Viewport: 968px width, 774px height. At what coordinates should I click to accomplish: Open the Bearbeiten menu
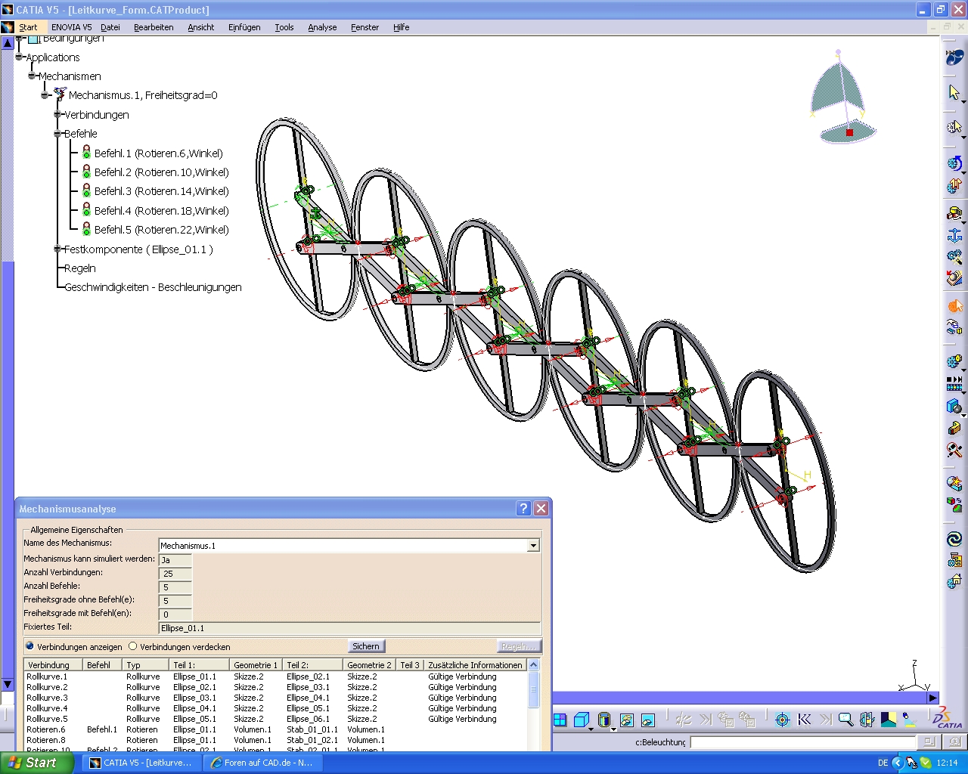coord(154,27)
